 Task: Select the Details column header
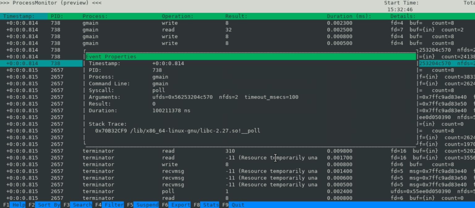coord(404,16)
